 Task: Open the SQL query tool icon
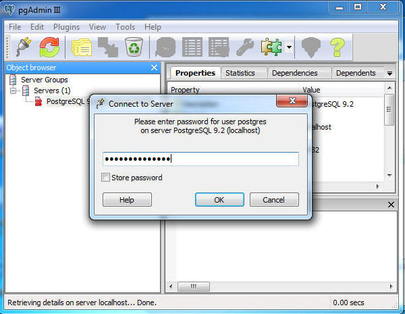165,47
